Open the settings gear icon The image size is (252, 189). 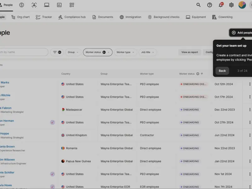tap(231, 5)
